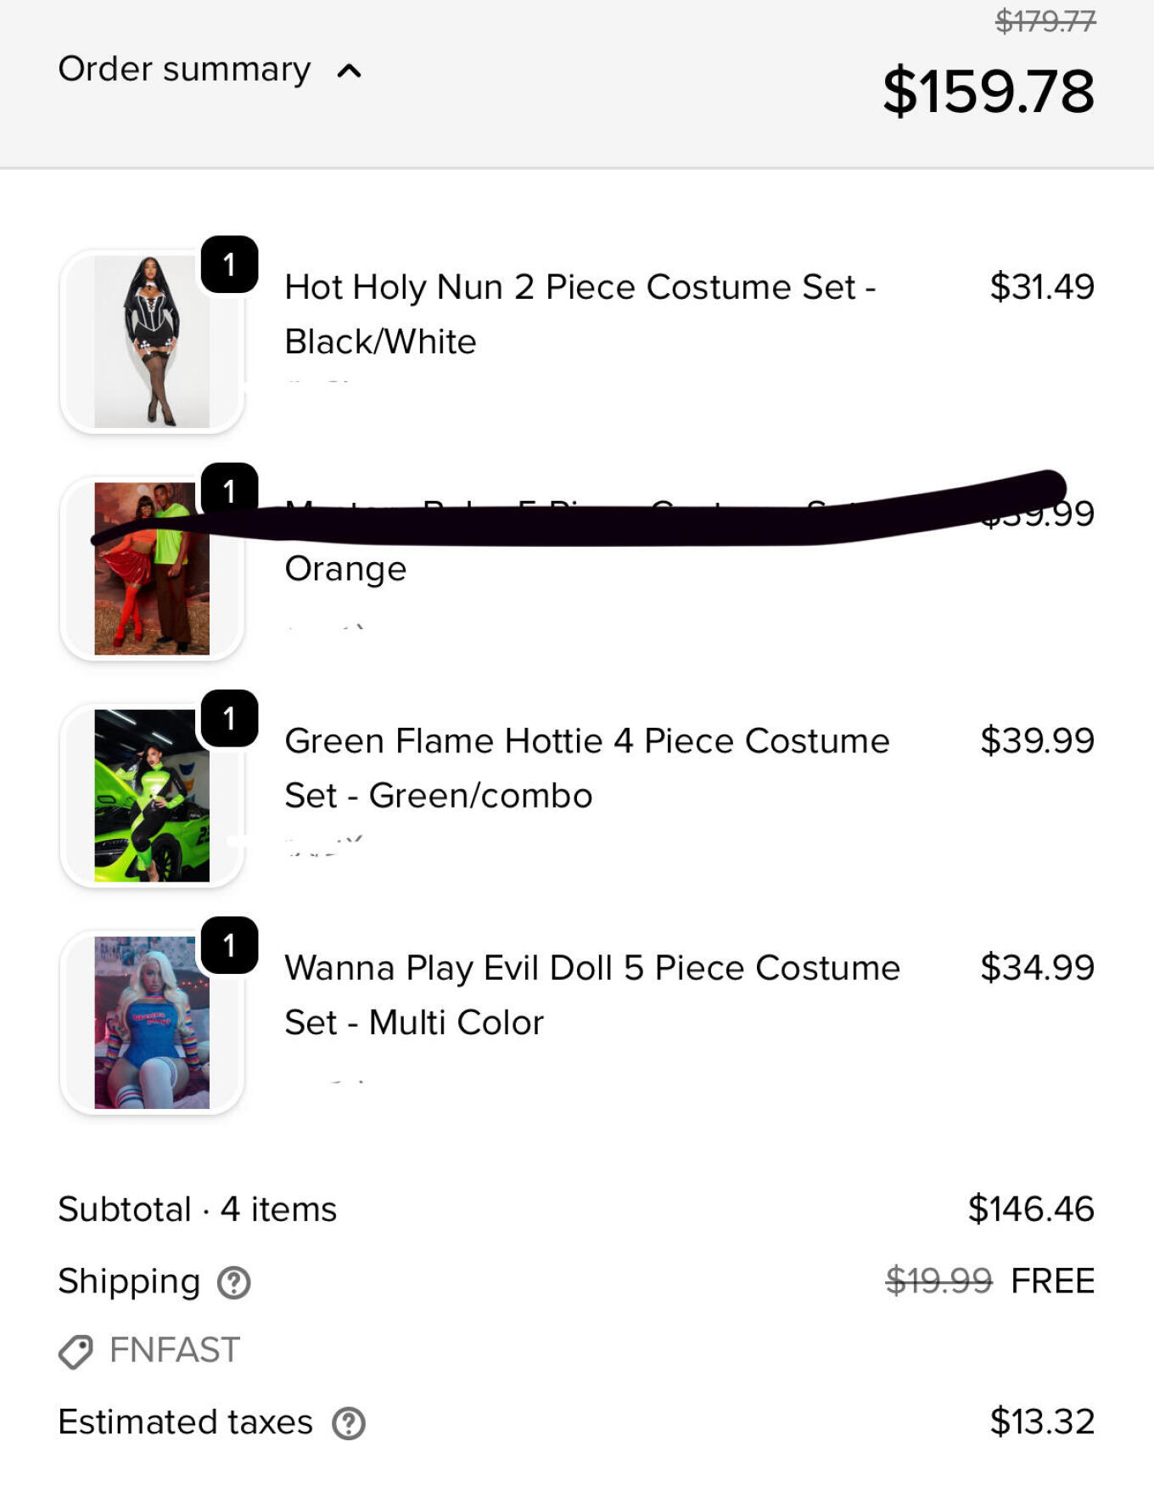Click quantity badge on Green Flame costume
This screenshot has width=1154, height=1492.
coord(229,718)
